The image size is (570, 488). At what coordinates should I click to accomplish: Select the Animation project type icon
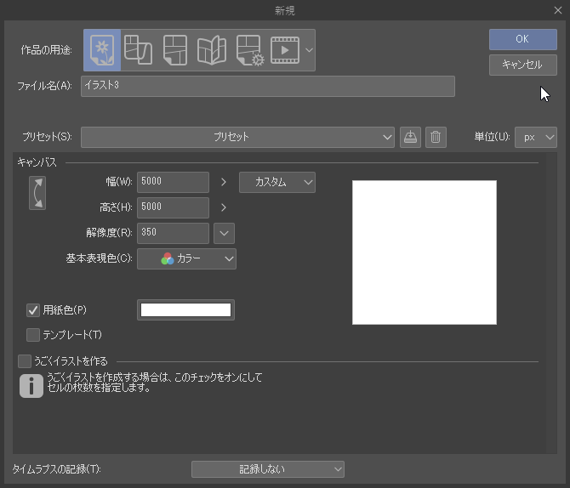tap(285, 49)
